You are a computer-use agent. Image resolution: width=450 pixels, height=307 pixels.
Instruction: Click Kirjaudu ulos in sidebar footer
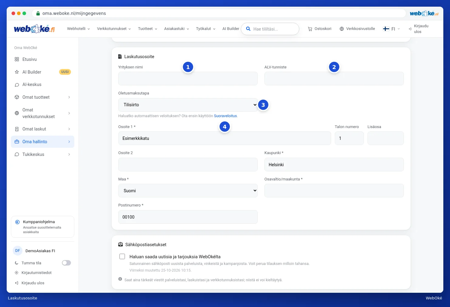click(29, 283)
